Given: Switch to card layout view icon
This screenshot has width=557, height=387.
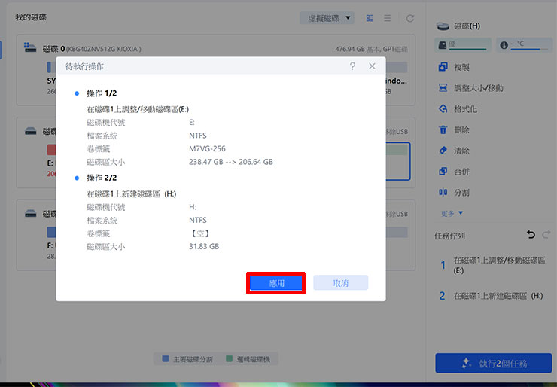Looking at the screenshot, I should [370, 18].
